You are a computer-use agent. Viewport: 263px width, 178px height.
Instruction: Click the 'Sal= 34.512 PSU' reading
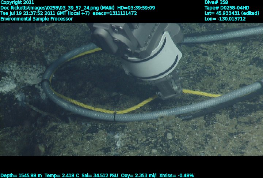(100, 175)
